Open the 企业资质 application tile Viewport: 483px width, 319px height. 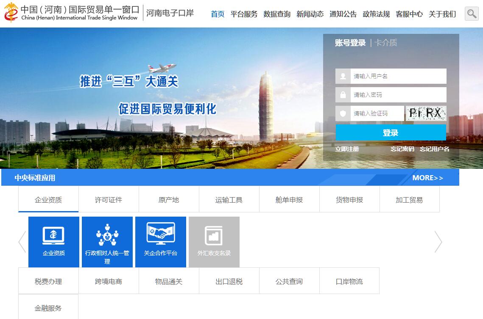pyautogui.click(x=53, y=242)
